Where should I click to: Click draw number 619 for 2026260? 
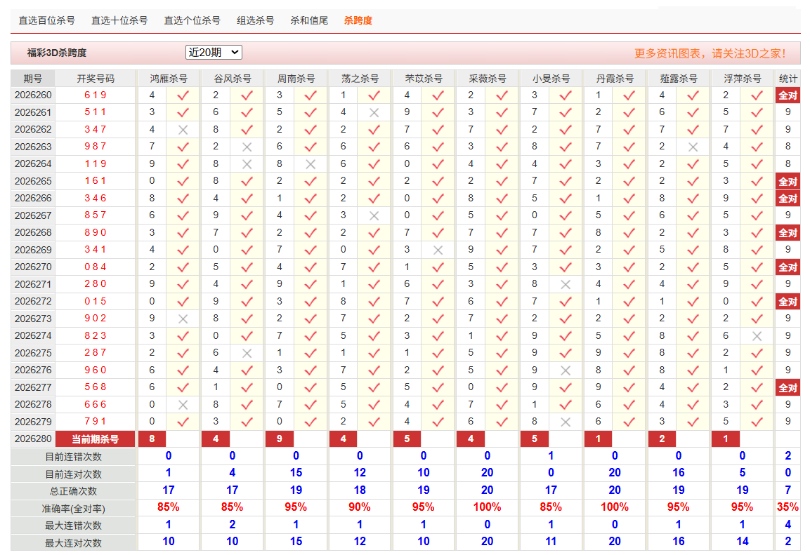[96, 95]
